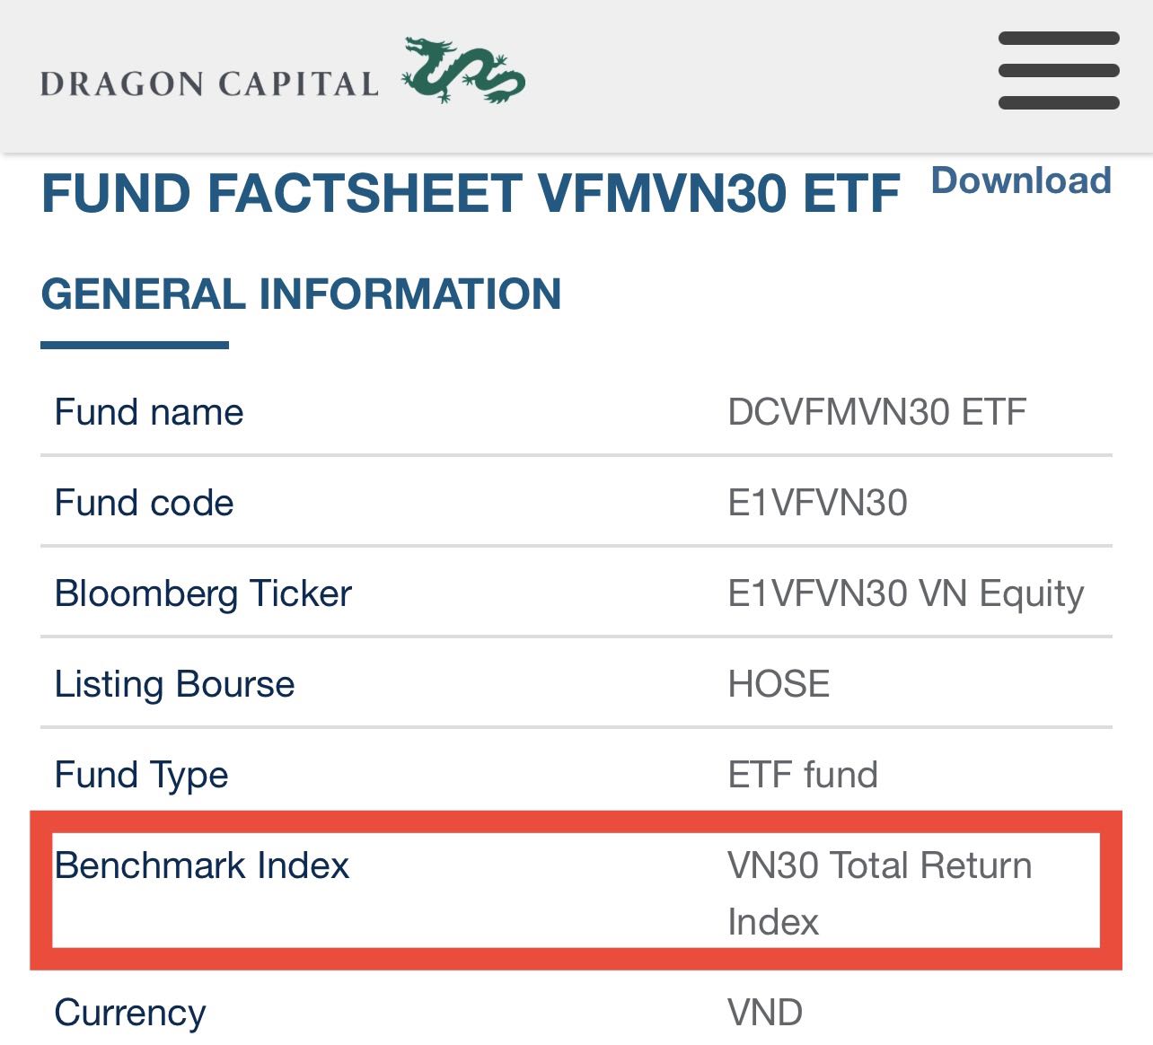Click the Fund Factsheet VFMVN30 ETF heading
1153x1045 pixels.
pyautogui.click(x=471, y=193)
